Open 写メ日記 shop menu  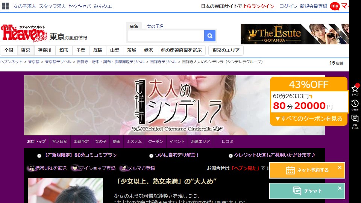pyautogui.click(x=60, y=142)
